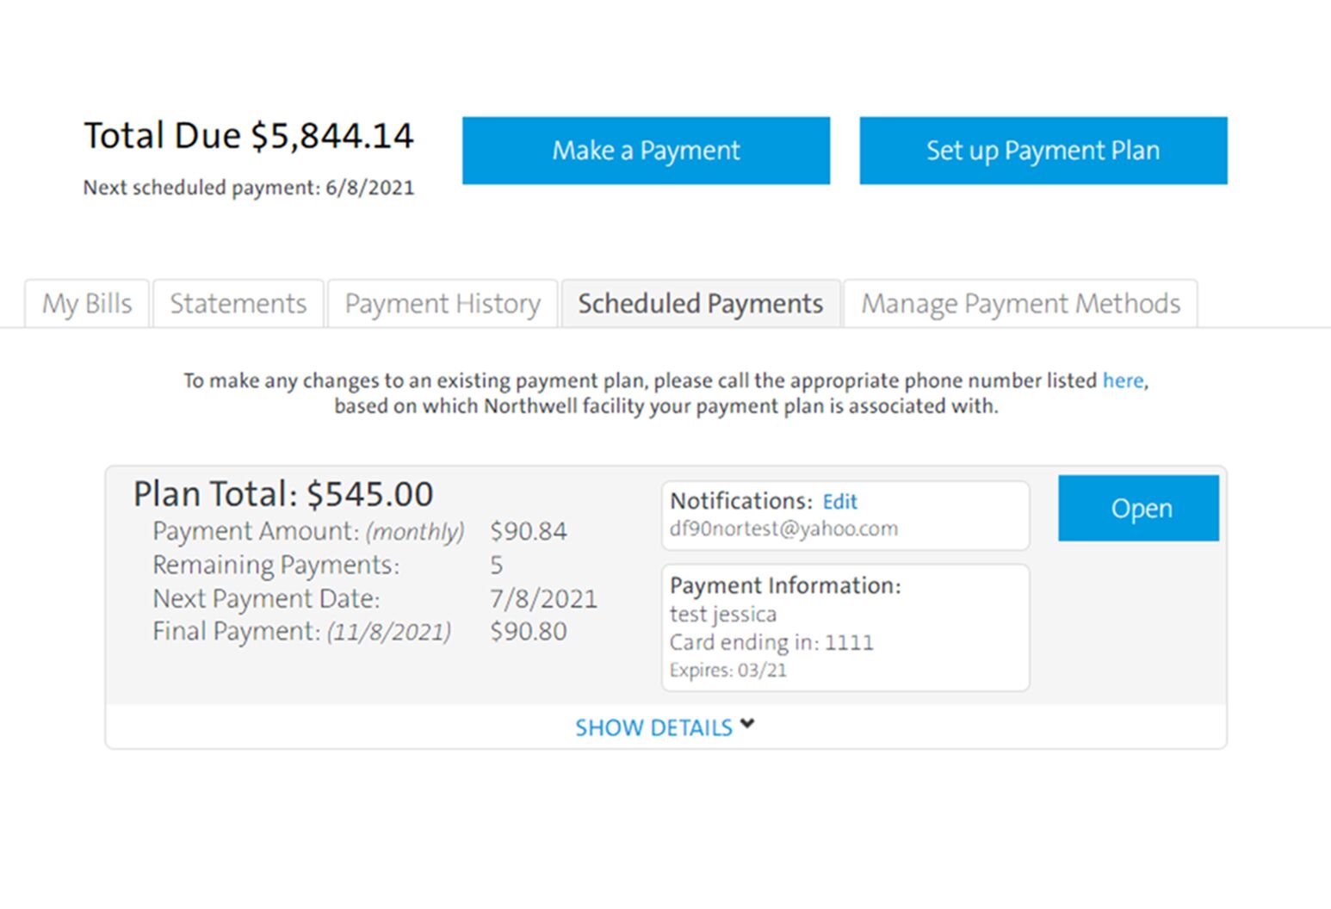Click the next scheduled payment 6/8/2021 text
1331x909 pixels.
click(249, 188)
